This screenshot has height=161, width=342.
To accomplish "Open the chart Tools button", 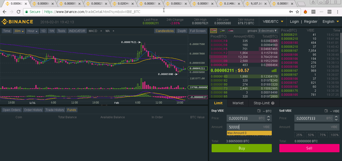I will pyautogui.click(x=61, y=31).
